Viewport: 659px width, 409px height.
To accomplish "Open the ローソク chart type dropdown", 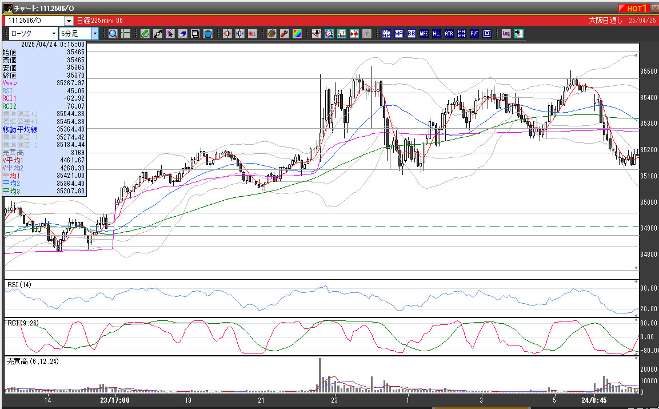I will point(33,34).
